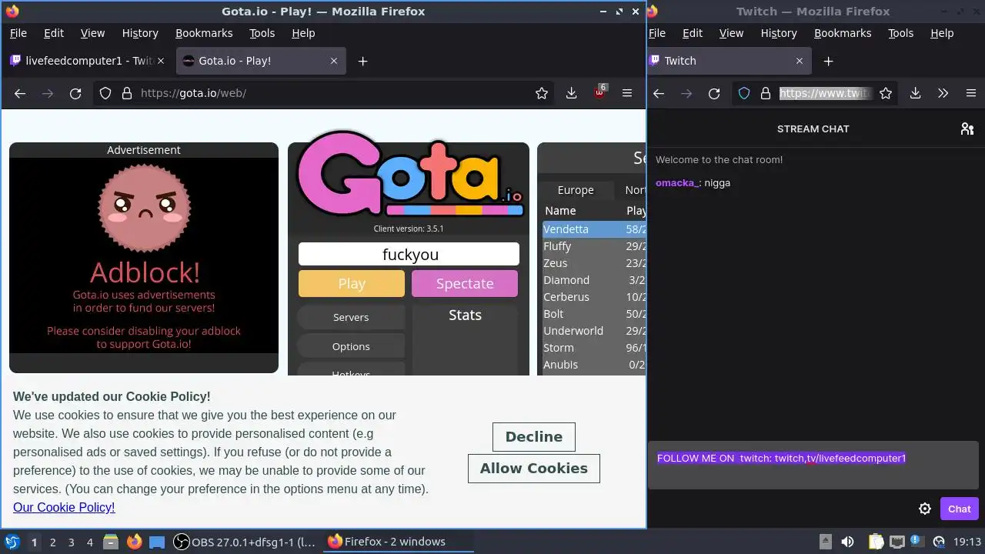This screenshot has height=554, width=985.
Task: Click shield icon in Twitch window address bar
Action: (x=744, y=93)
